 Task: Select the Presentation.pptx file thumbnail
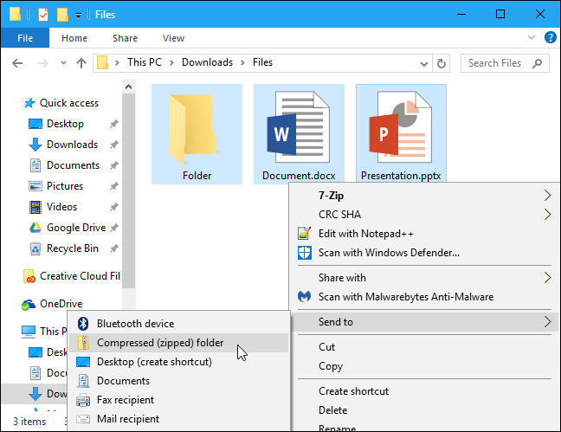(400, 126)
